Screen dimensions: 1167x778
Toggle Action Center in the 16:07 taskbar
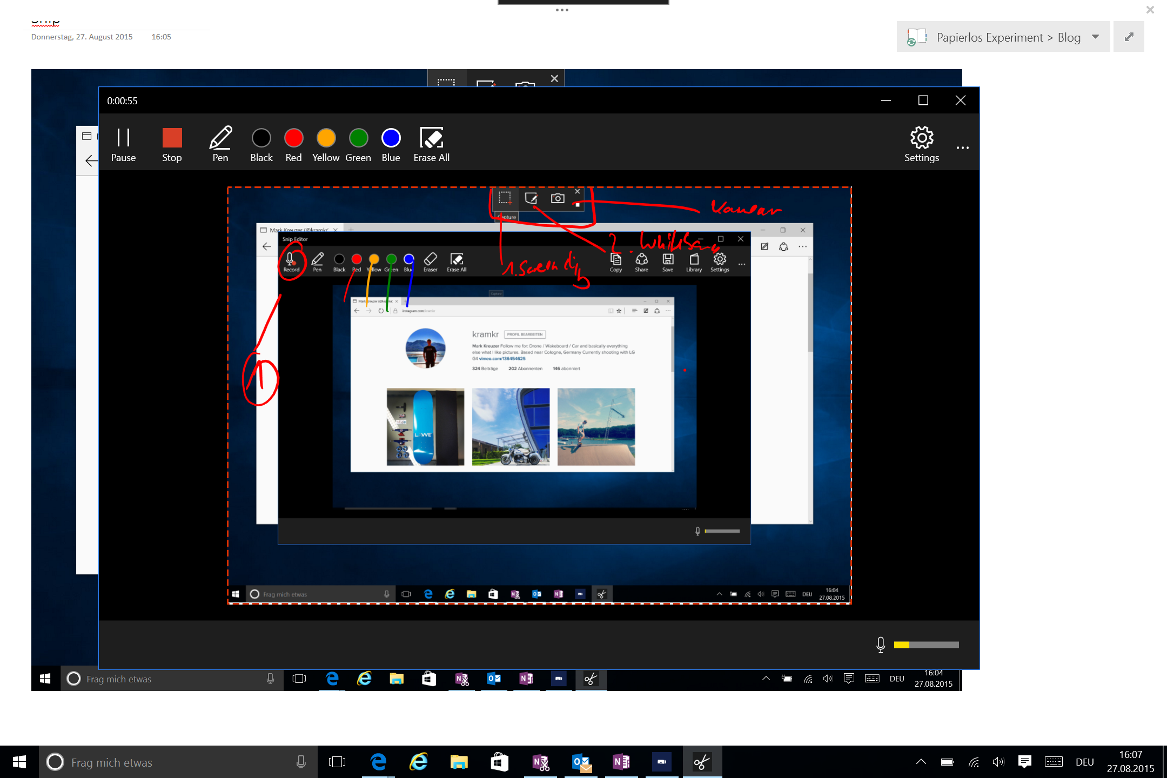point(1024,762)
